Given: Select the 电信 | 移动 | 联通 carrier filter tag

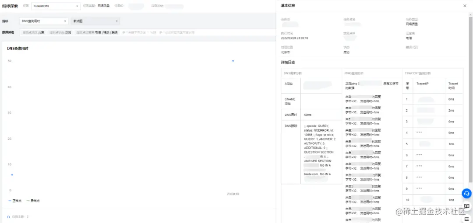Looking at the screenshot, I should tap(96, 32).
